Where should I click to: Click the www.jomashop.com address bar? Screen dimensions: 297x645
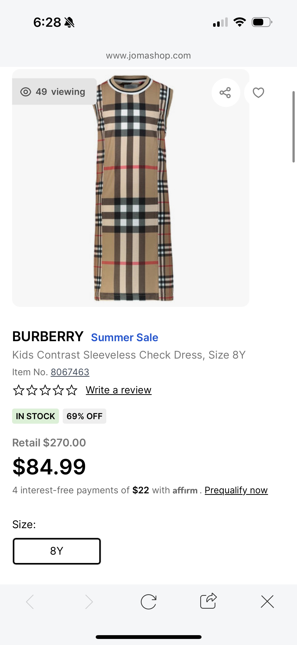(148, 55)
